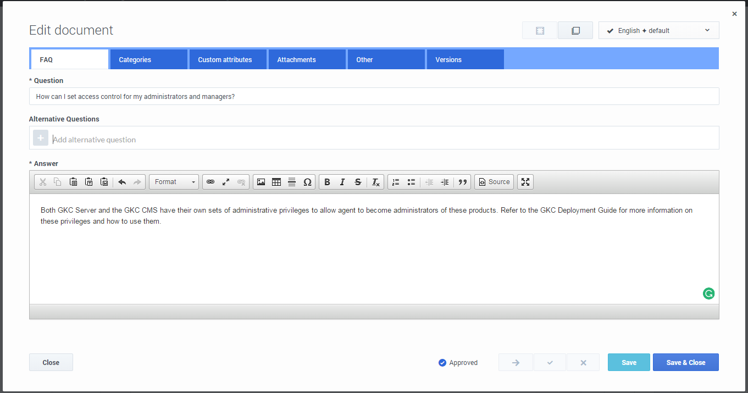The image size is (748, 393).
Task: Open the Format paragraph dropdown
Action: tap(174, 182)
